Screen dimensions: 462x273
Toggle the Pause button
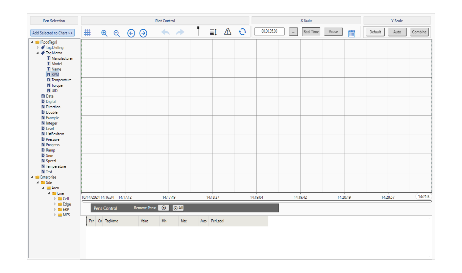[x=333, y=32]
